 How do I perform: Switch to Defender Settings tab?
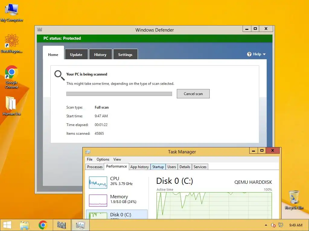tap(125, 54)
